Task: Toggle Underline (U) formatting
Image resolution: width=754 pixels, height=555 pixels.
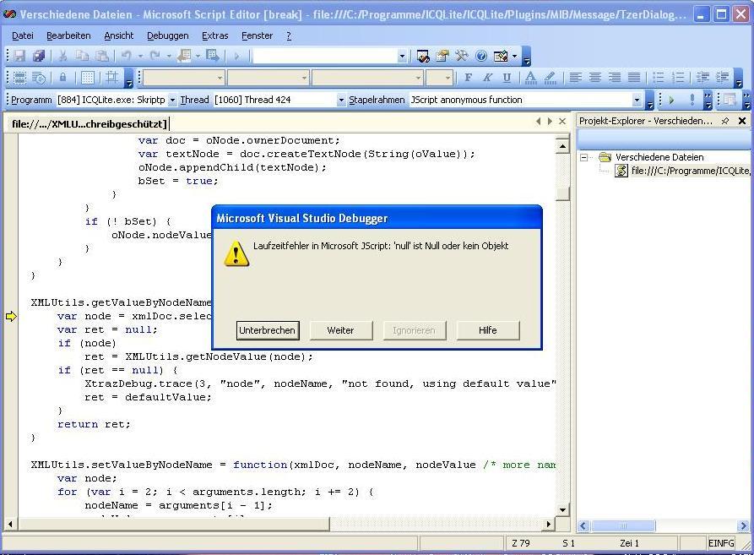Action: [507, 78]
